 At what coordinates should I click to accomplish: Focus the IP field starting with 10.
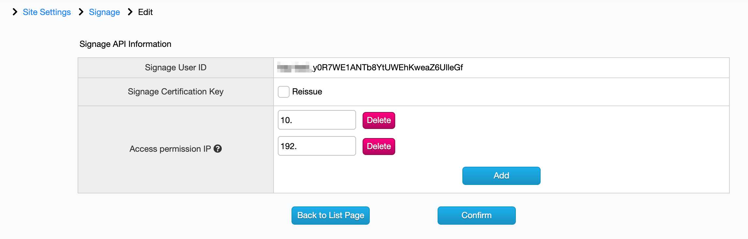click(x=317, y=120)
